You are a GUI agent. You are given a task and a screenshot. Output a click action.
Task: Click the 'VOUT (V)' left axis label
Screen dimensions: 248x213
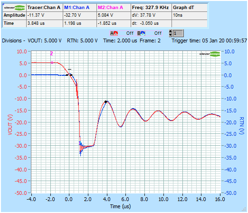[x=10, y=125]
